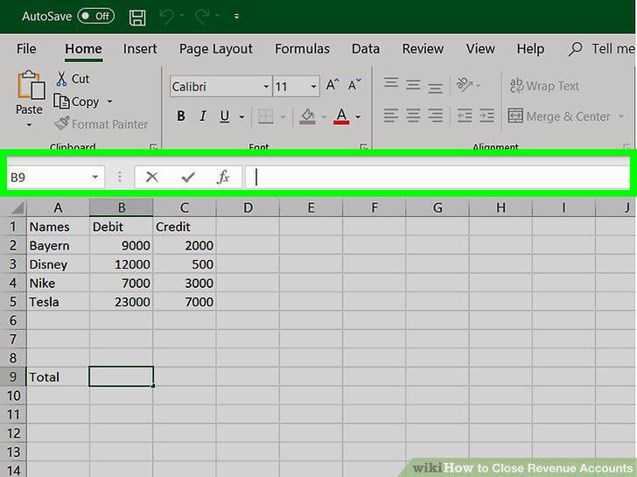637x477 pixels.
Task: Click the Save floppy disk icon
Action: click(137, 17)
